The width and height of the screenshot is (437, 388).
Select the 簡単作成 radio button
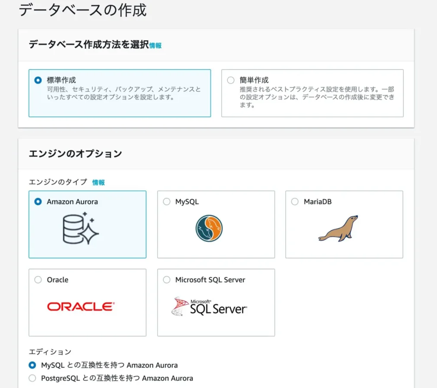click(x=231, y=80)
